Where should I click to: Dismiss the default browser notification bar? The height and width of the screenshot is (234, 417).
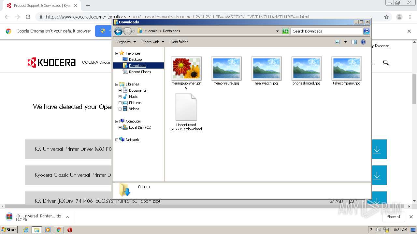(x=409, y=31)
